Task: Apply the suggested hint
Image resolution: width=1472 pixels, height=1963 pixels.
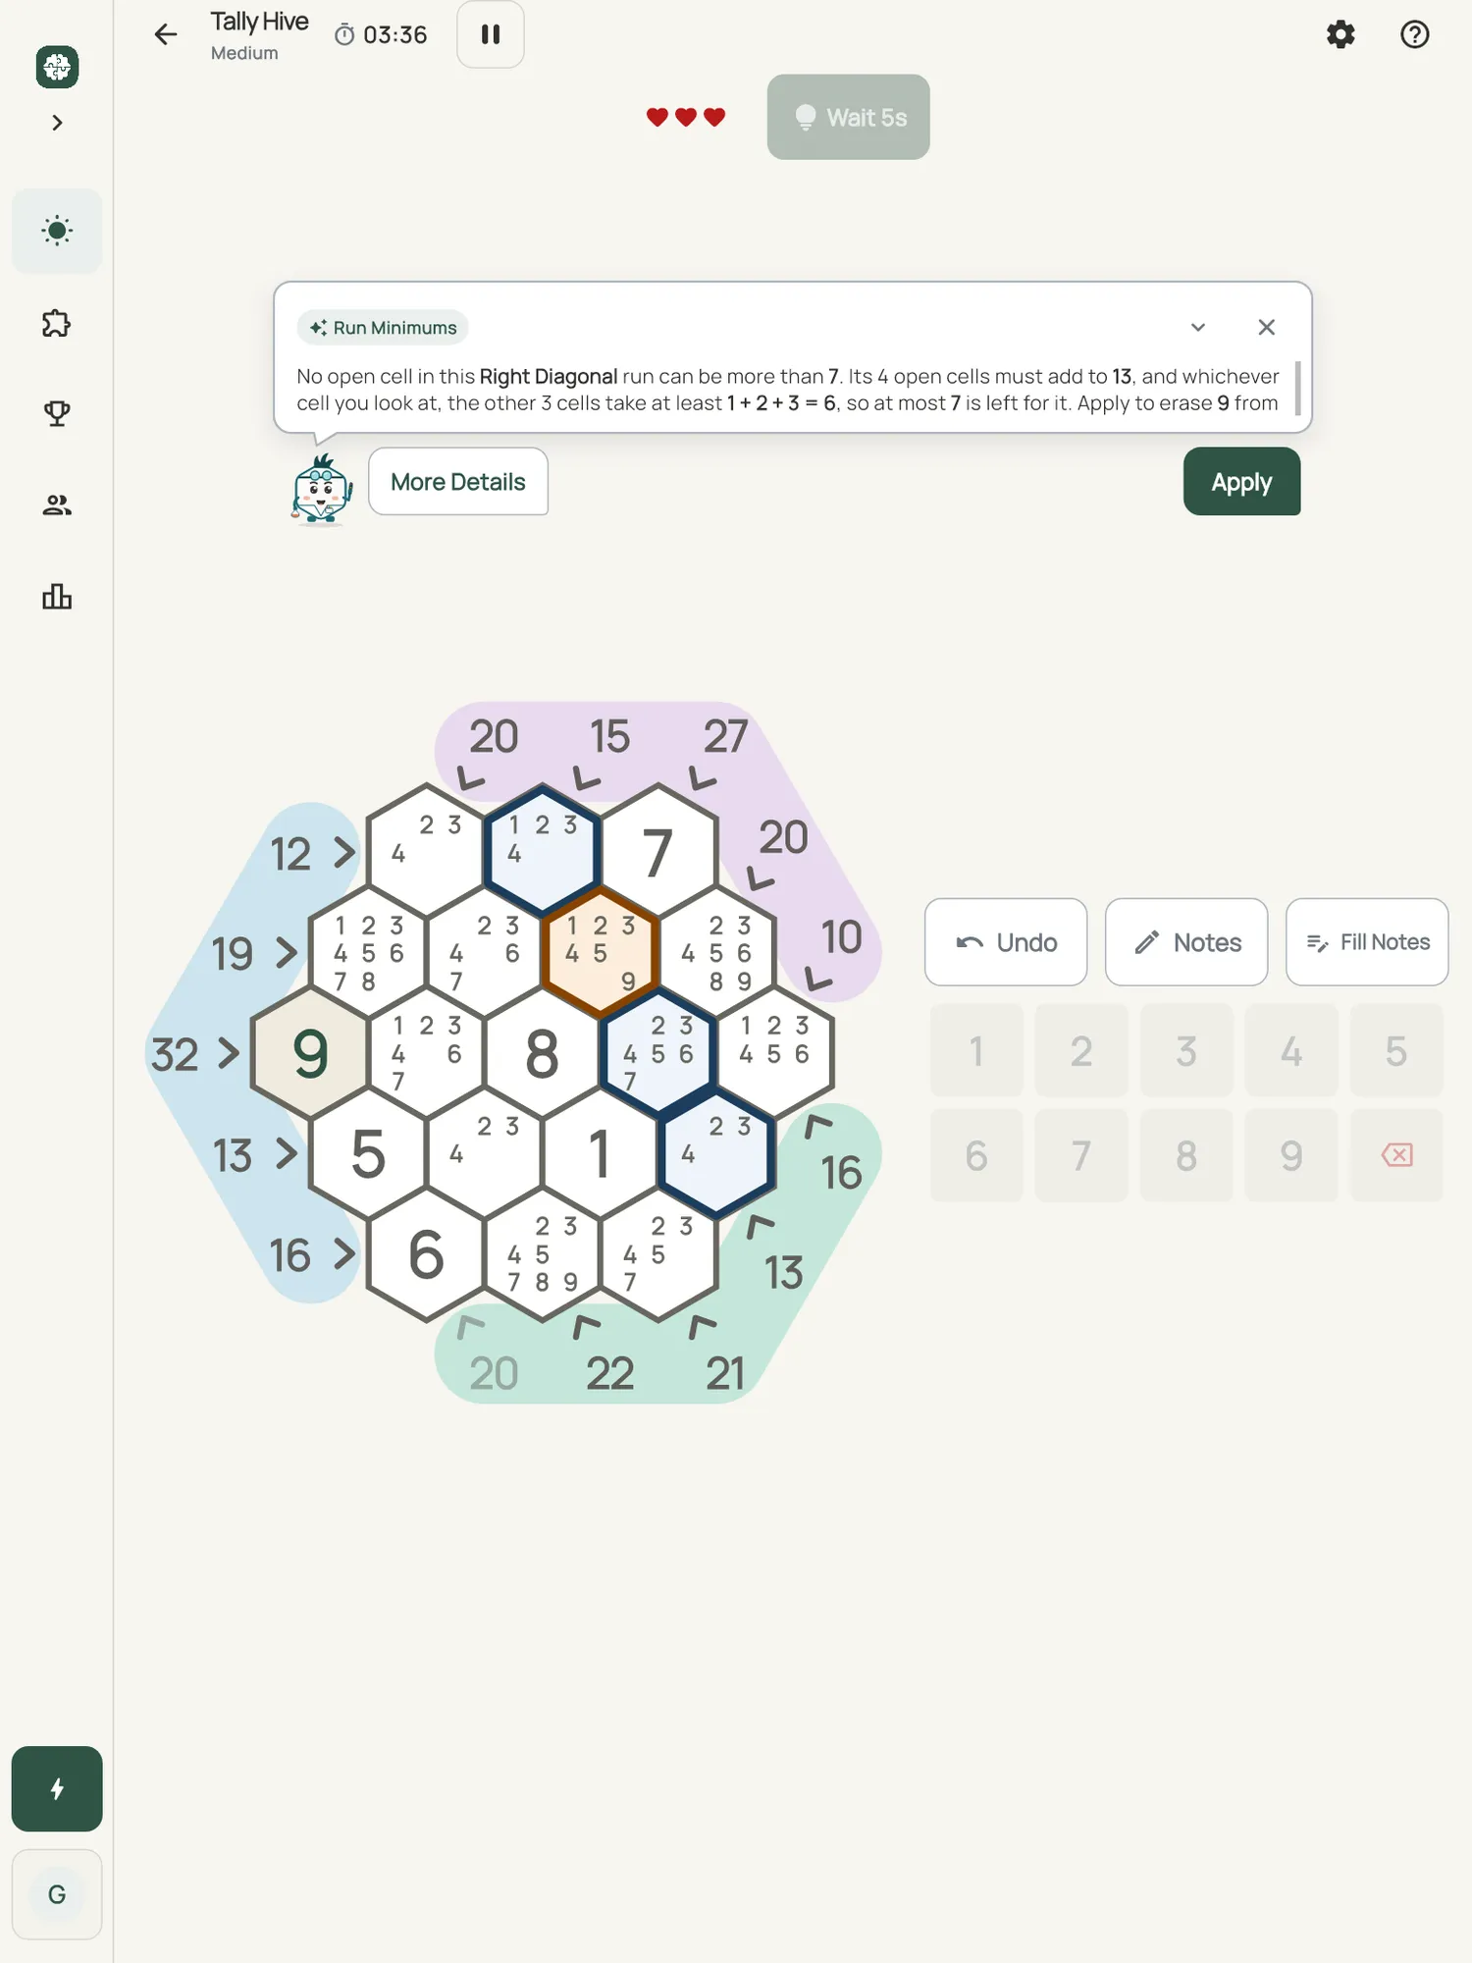Action: point(1241,482)
